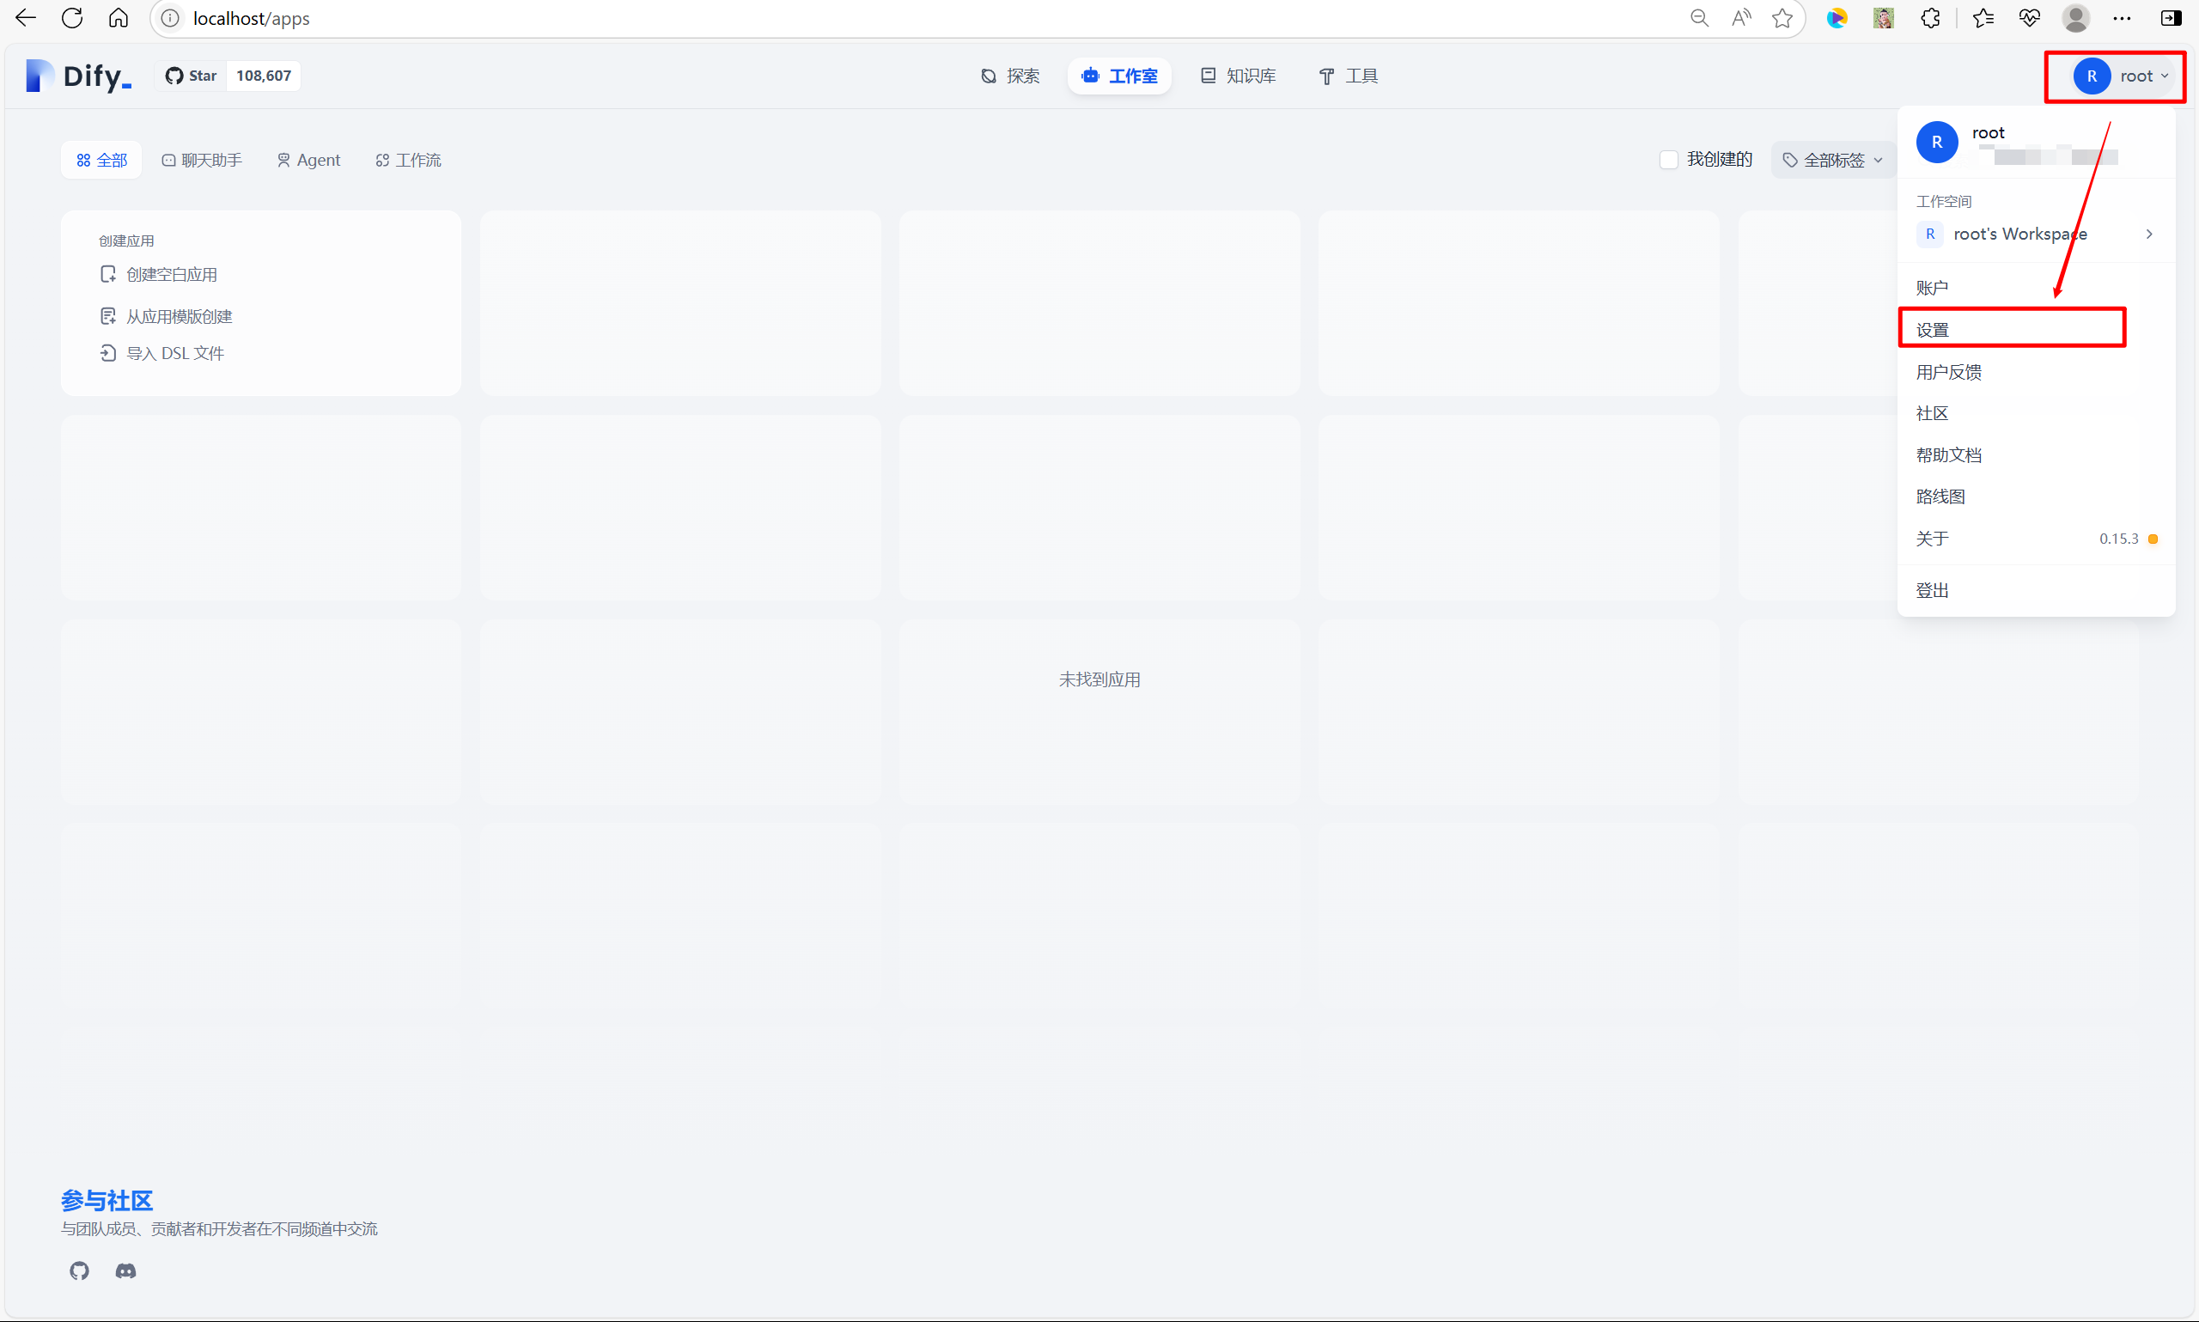Refresh the browser page
Screen dimensions: 2199x1322
pyautogui.click(x=72, y=18)
